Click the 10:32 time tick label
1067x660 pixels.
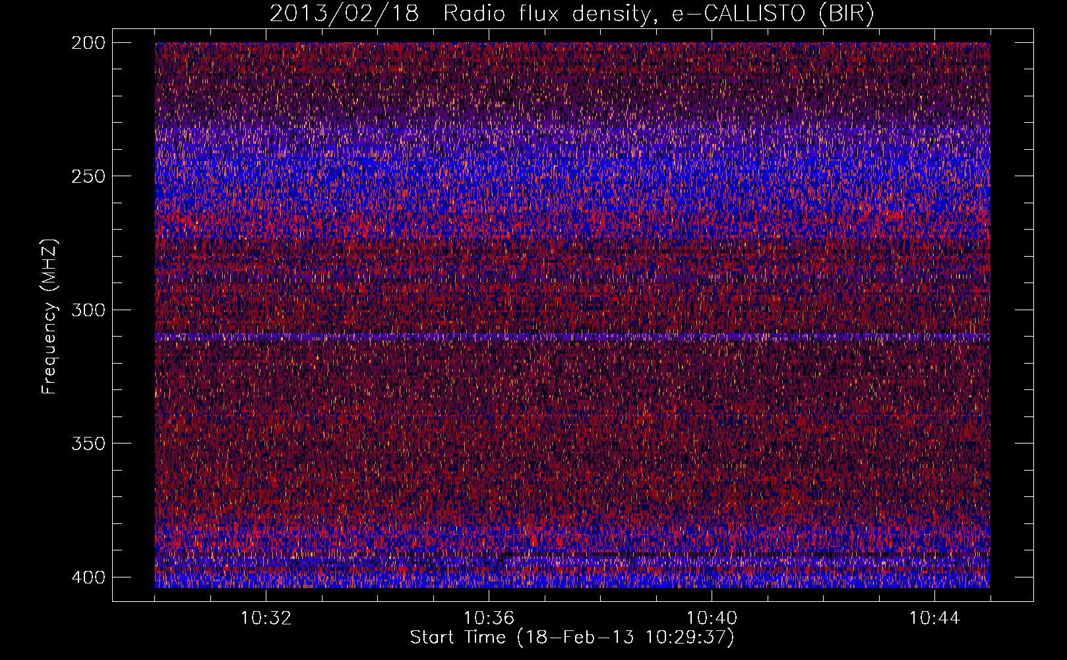[x=266, y=618]
